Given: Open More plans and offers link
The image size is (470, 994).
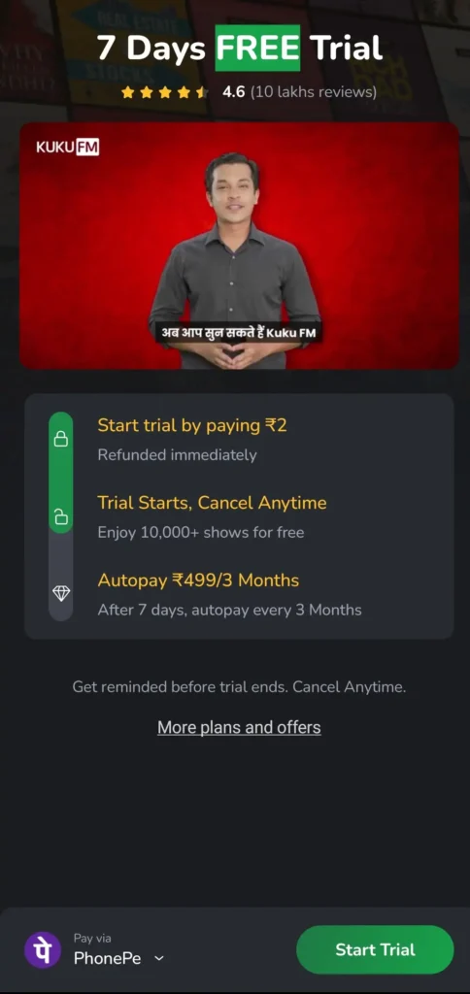Looking at the screenshot, I should click(239, 727).
